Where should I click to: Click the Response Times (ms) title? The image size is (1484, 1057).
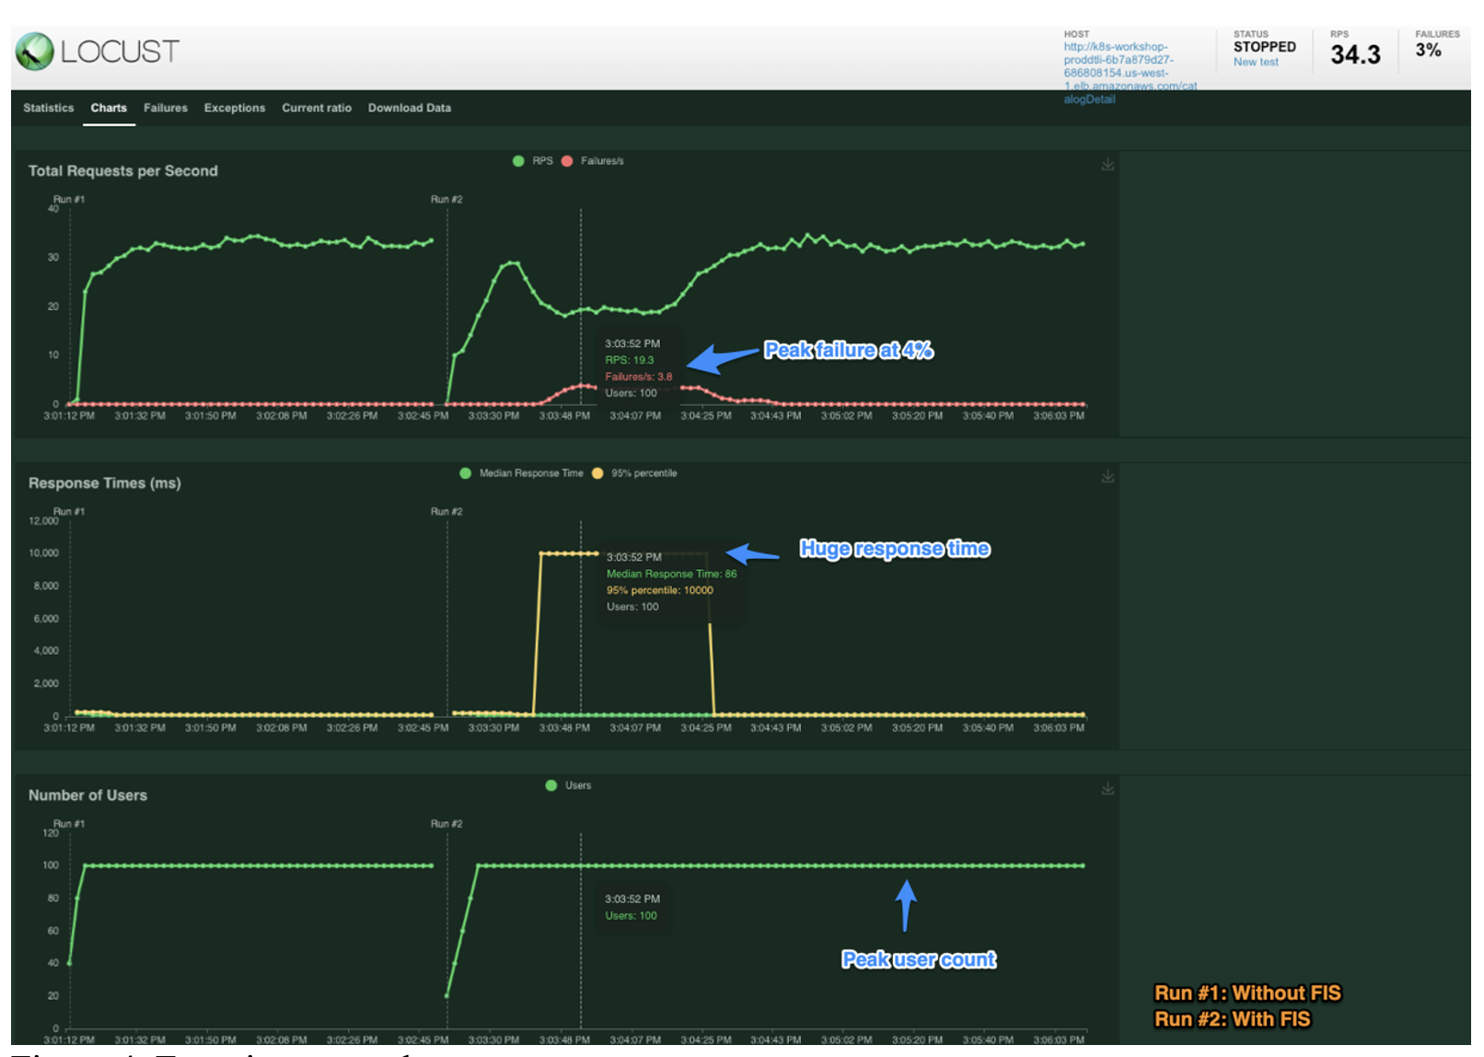pyautogui.click(x=105, y=483)
